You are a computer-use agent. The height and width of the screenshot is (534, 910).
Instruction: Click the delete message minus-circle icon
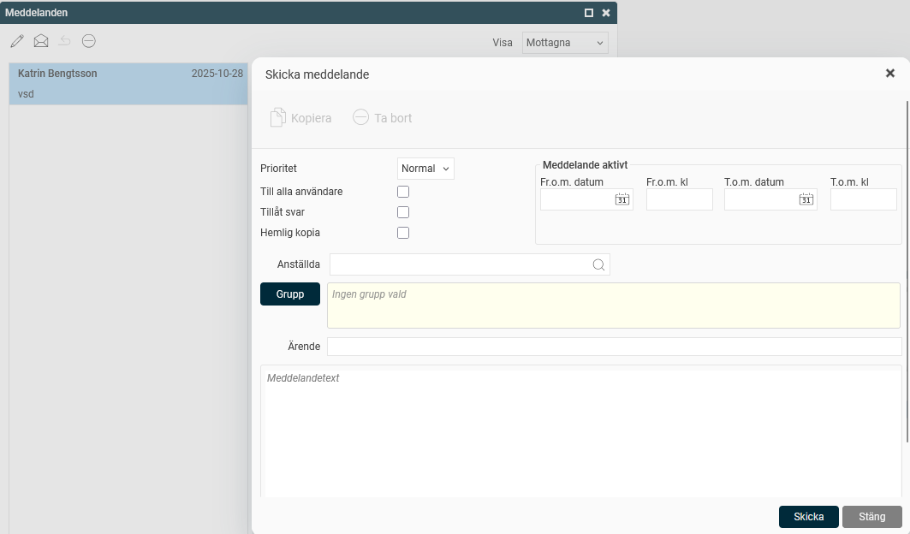(89, 41)
